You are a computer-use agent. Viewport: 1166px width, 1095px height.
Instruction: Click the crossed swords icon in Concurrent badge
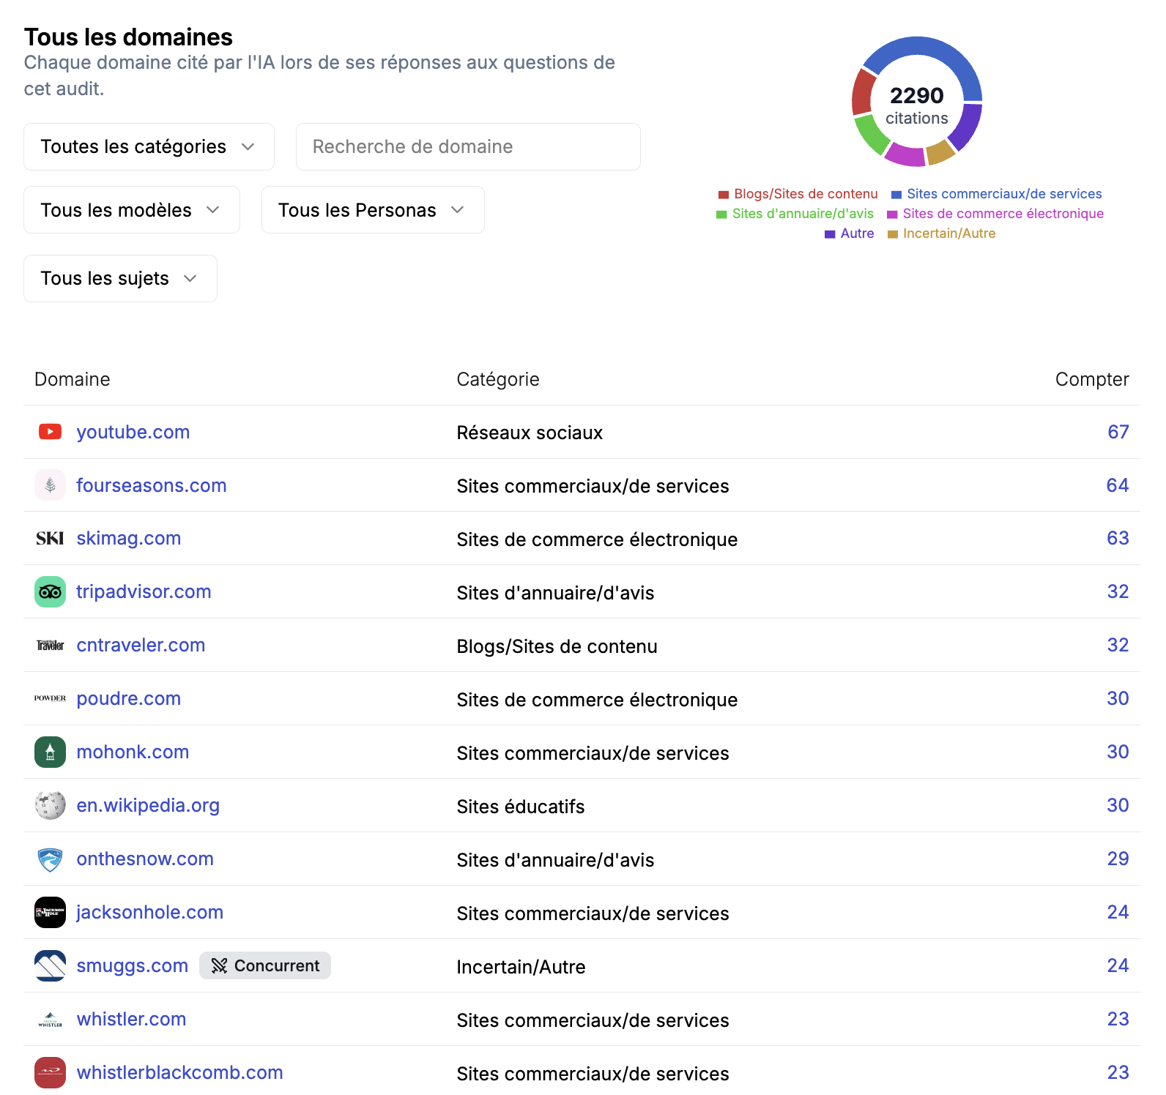tap(219, 965)
